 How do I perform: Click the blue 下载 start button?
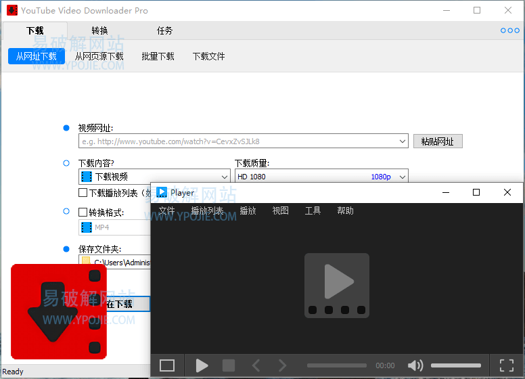click(128, 304)
